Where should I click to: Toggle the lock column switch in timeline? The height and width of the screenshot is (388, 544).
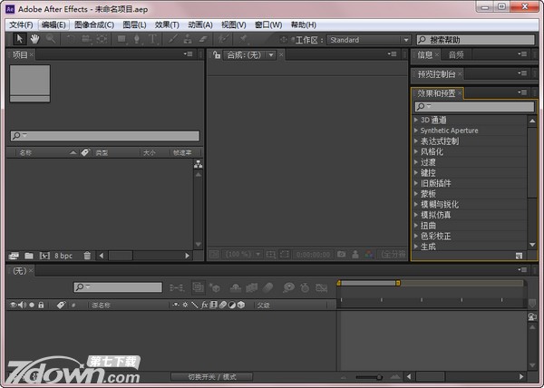pos(42,305)
